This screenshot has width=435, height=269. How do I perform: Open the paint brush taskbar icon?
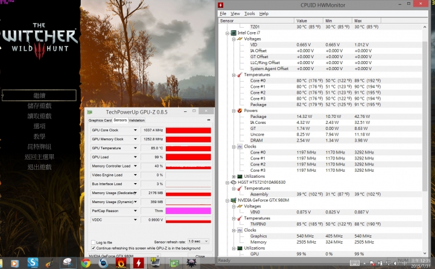(50, 262)
